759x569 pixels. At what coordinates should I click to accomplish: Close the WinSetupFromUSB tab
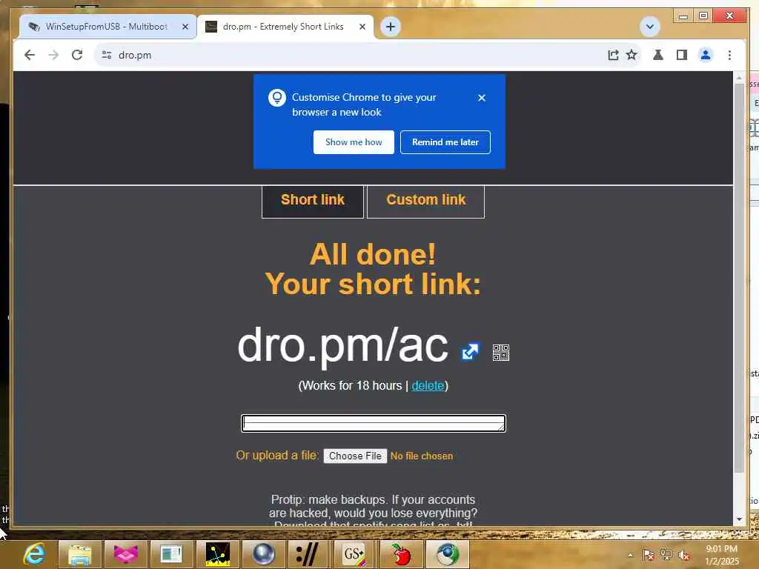(x=185, y=27)
